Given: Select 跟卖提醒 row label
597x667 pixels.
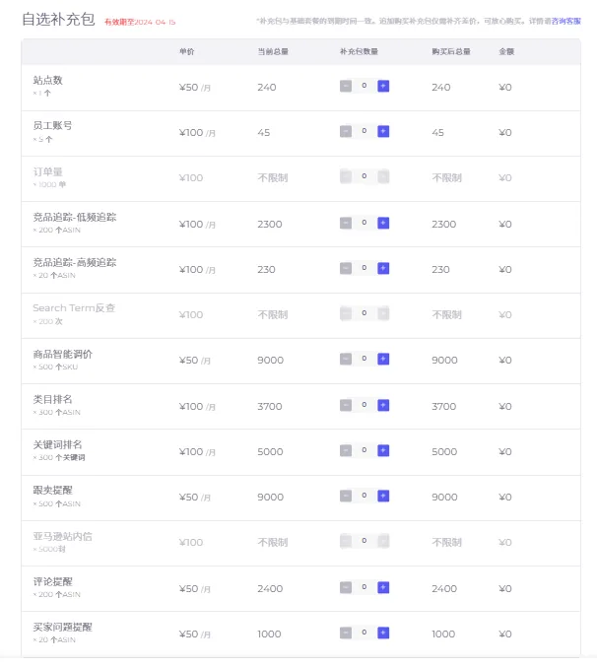Looking at the screenshot, I should click(53, 490).
